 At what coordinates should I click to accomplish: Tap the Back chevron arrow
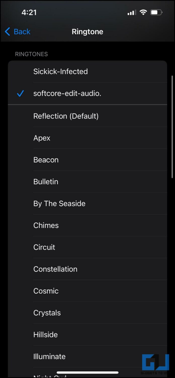(8, 32)
